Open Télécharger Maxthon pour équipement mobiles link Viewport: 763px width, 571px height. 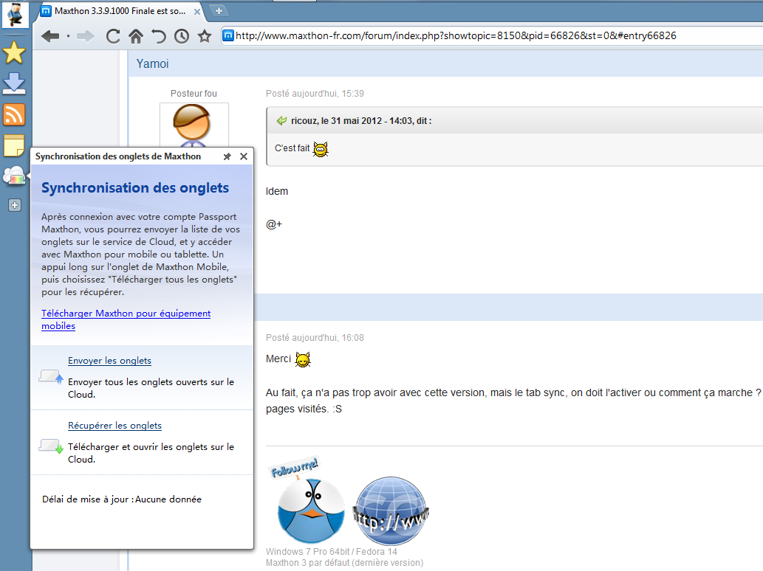click(126, 319)
